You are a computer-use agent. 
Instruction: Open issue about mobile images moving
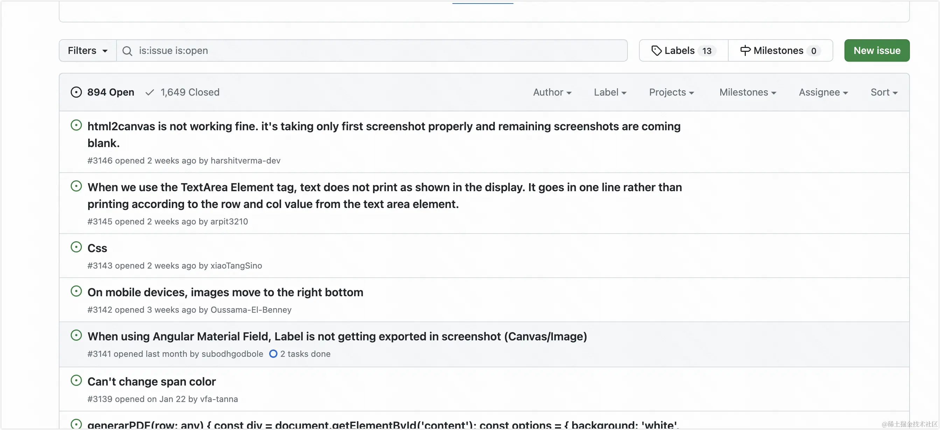coord(225,292)
